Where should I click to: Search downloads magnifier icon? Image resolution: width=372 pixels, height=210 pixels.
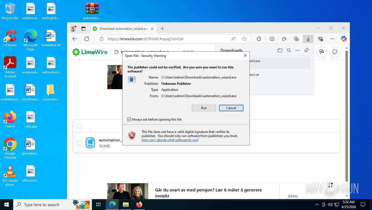click(289, 50)
